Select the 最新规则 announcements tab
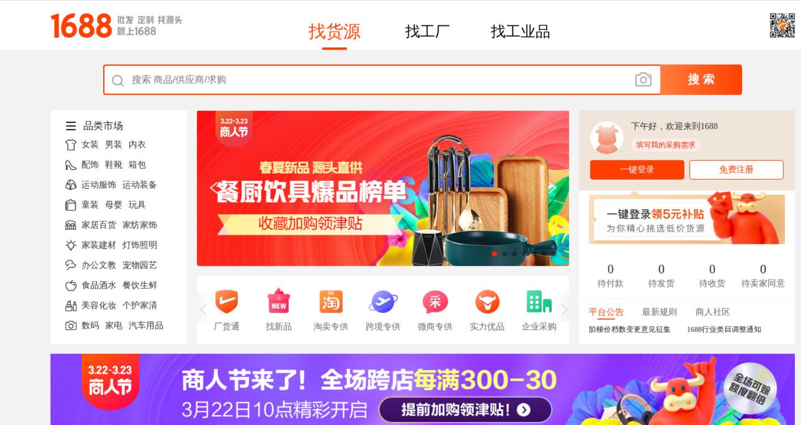 [x=659, y=312]
